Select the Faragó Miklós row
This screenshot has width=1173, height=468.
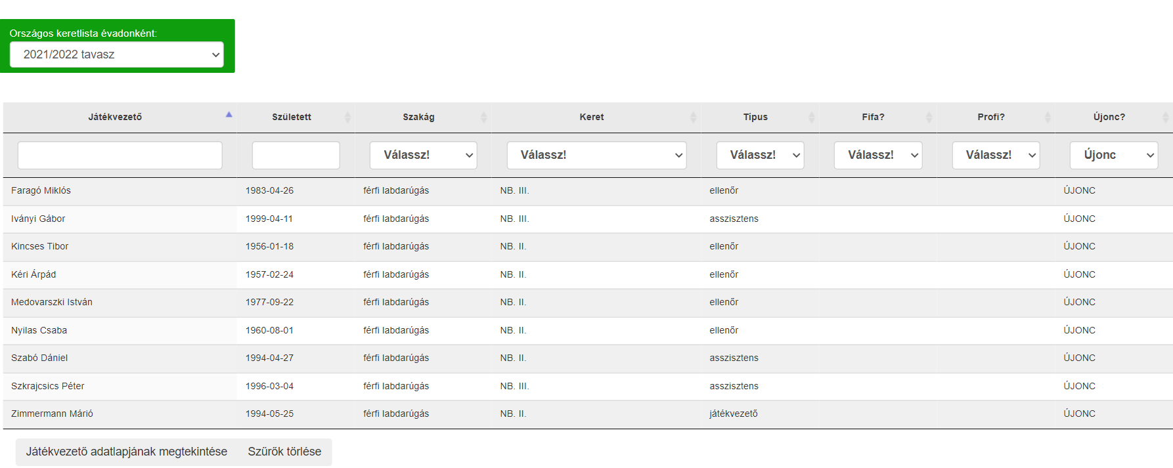pyautogui.click(x=588, y=191)
